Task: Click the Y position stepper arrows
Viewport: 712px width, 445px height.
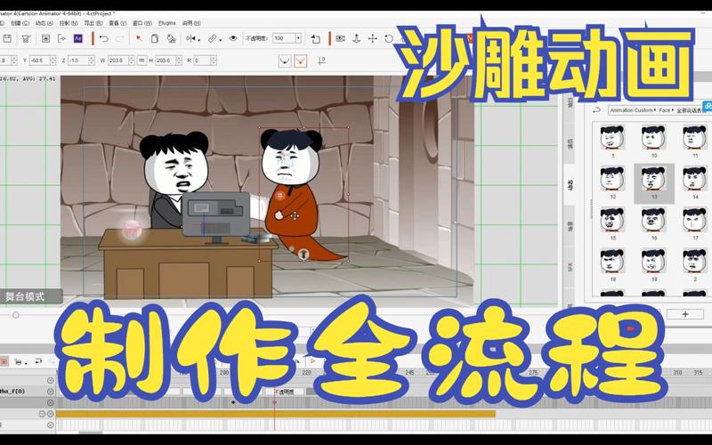Action: 53,61
